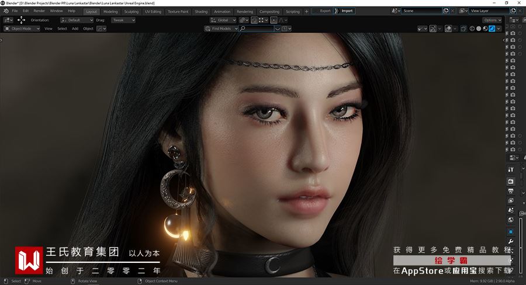Click the Scene name field

click(421, 11)
